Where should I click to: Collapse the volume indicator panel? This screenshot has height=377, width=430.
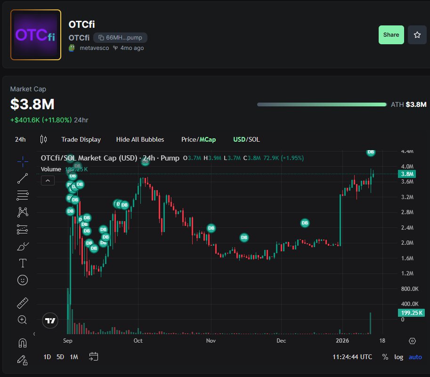(47, 180)
